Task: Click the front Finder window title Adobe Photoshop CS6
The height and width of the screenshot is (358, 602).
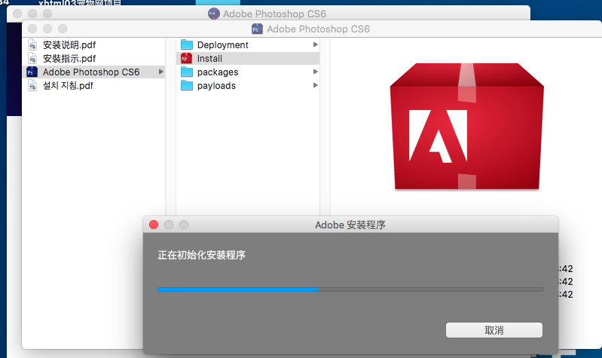Action: [x=318, y=29]
